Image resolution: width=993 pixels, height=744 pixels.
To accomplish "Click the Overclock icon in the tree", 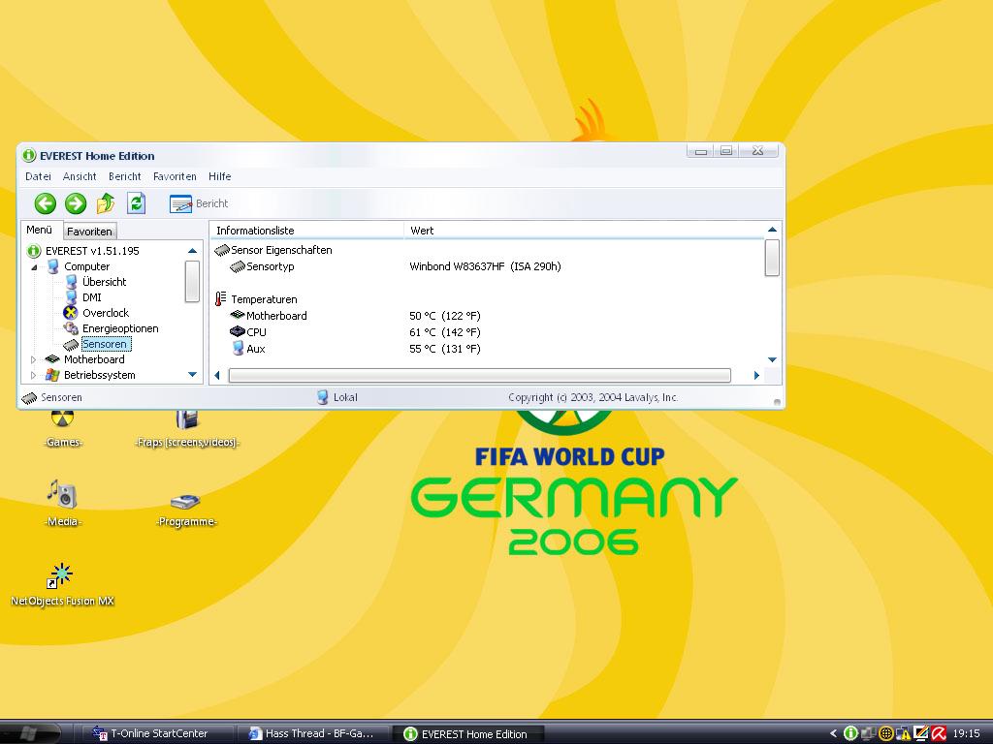I will click(x=70, y=313).
